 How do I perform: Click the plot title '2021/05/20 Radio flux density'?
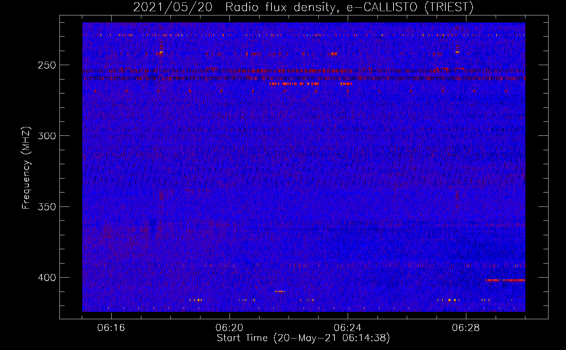click(303, 7)
